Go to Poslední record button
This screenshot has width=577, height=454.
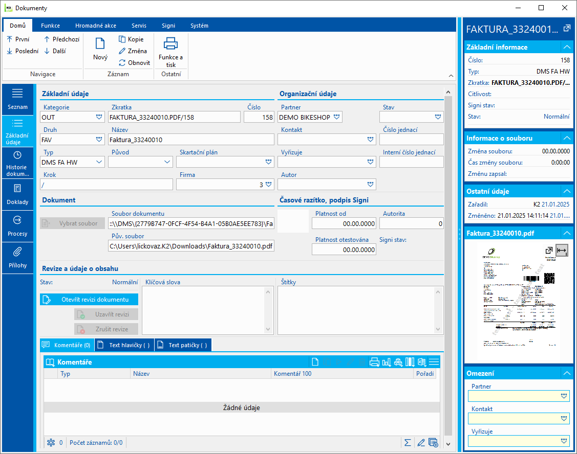coord(23,51)
